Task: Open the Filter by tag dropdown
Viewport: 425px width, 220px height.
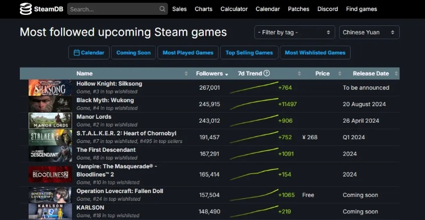Action: pyautogui.click(x=295, y=32)
